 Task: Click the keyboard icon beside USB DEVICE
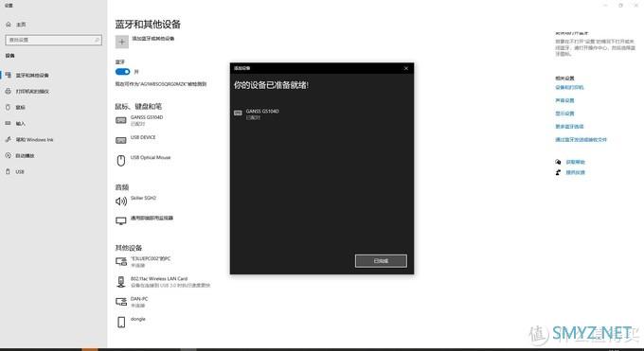pyautogui.click(x=121, y=140)
